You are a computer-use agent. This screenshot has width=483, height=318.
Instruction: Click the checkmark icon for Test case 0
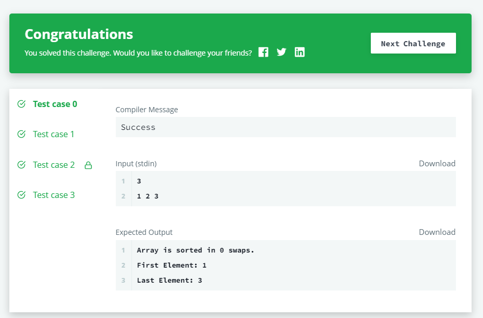pos(21,104)
